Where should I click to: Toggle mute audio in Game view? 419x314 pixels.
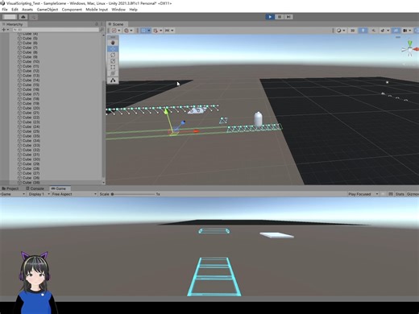coord(383,194)
